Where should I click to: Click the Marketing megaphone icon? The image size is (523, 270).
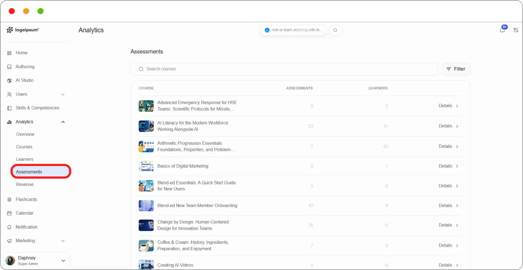(x=9, y=241)
